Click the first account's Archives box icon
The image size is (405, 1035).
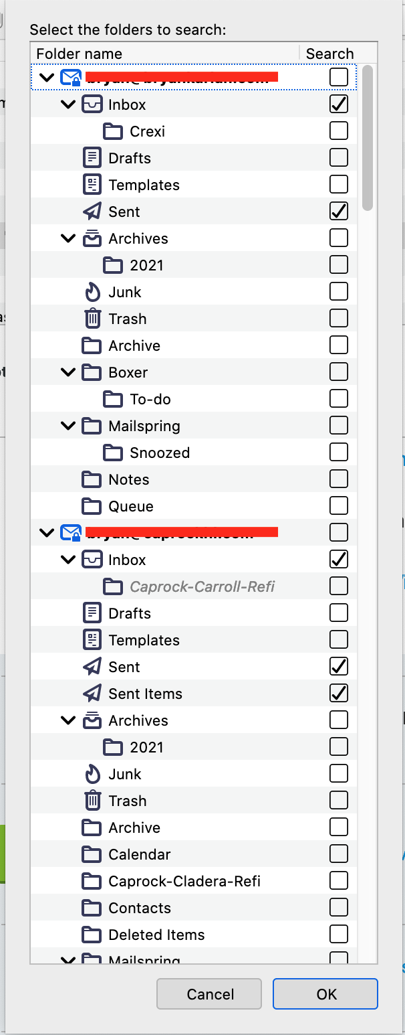(x=92, y=238)
